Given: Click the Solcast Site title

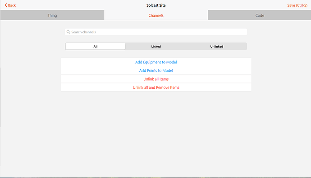Looking at the screenshot, I should point(156,5).
